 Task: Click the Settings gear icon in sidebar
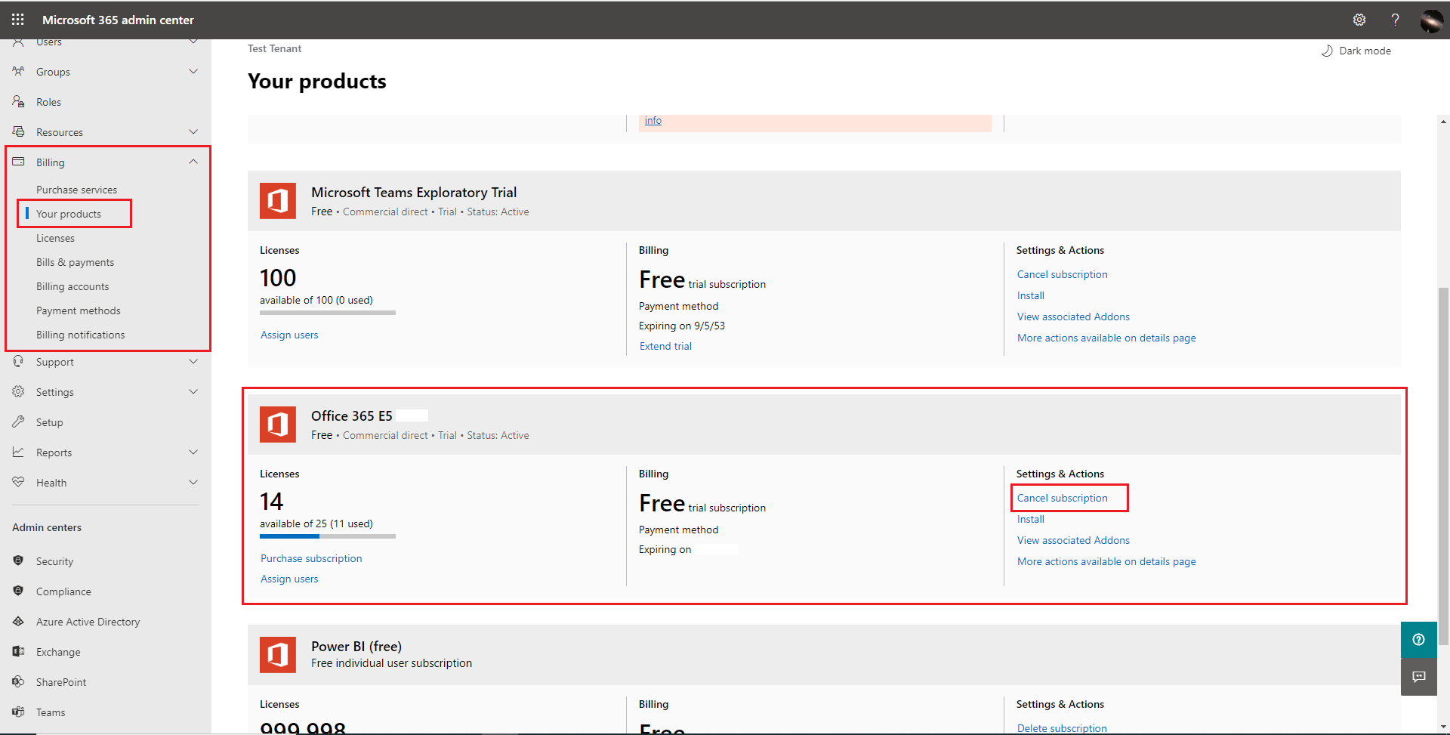coord(18,391)
